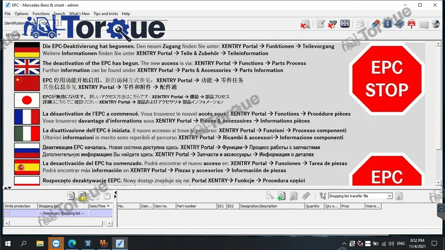This screenshot has width=445, height=250.
Task: Toggle lower panel with splitter arrows
Action: pos(8,188)
